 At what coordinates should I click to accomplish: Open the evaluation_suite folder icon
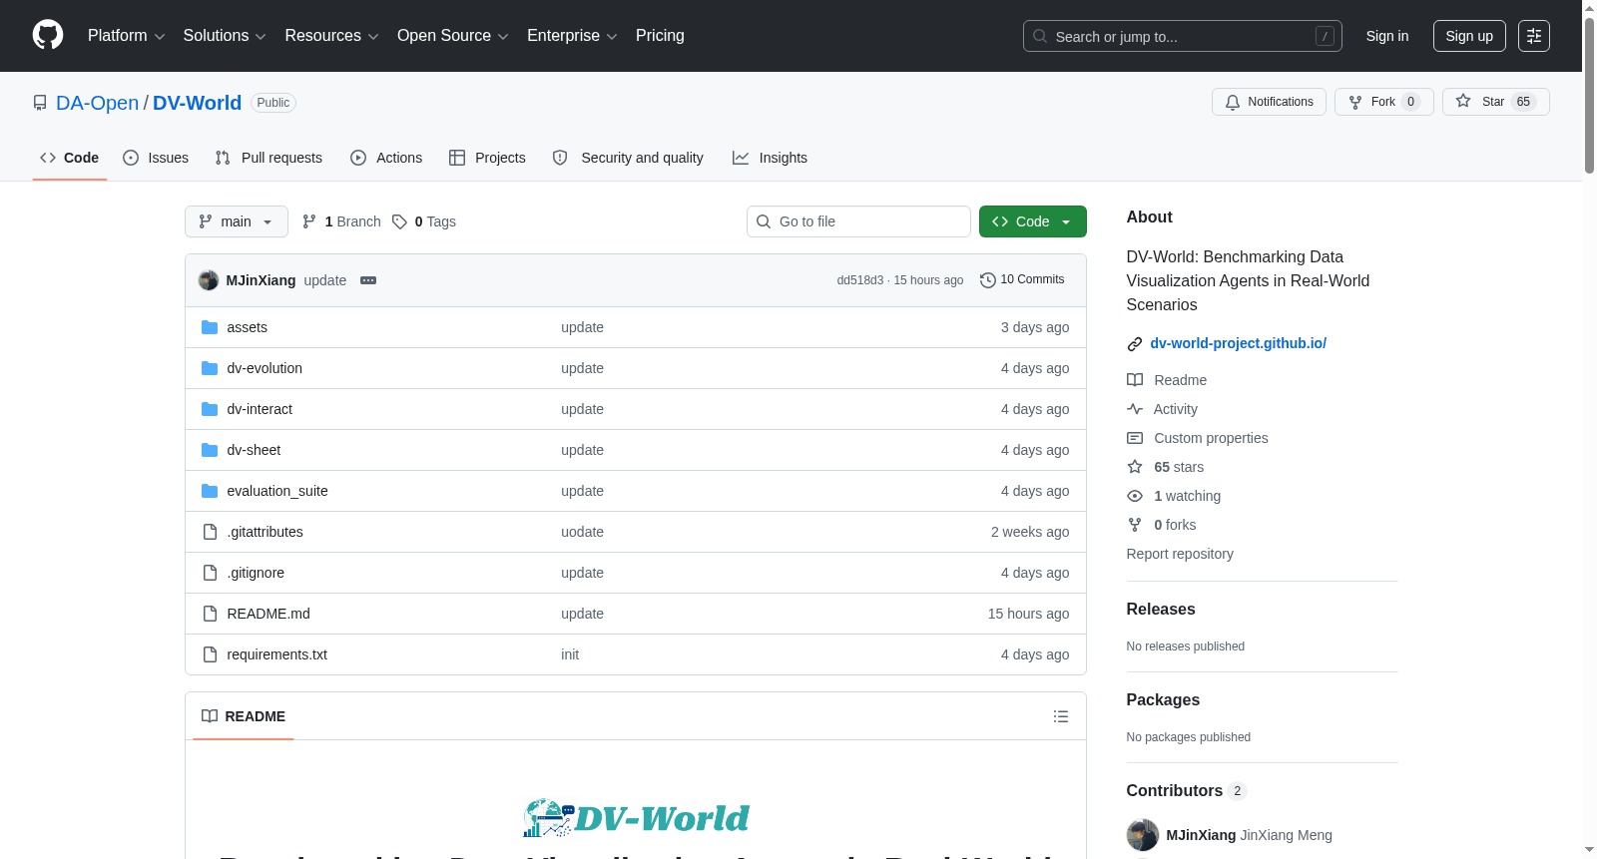[x=210, y=491]
